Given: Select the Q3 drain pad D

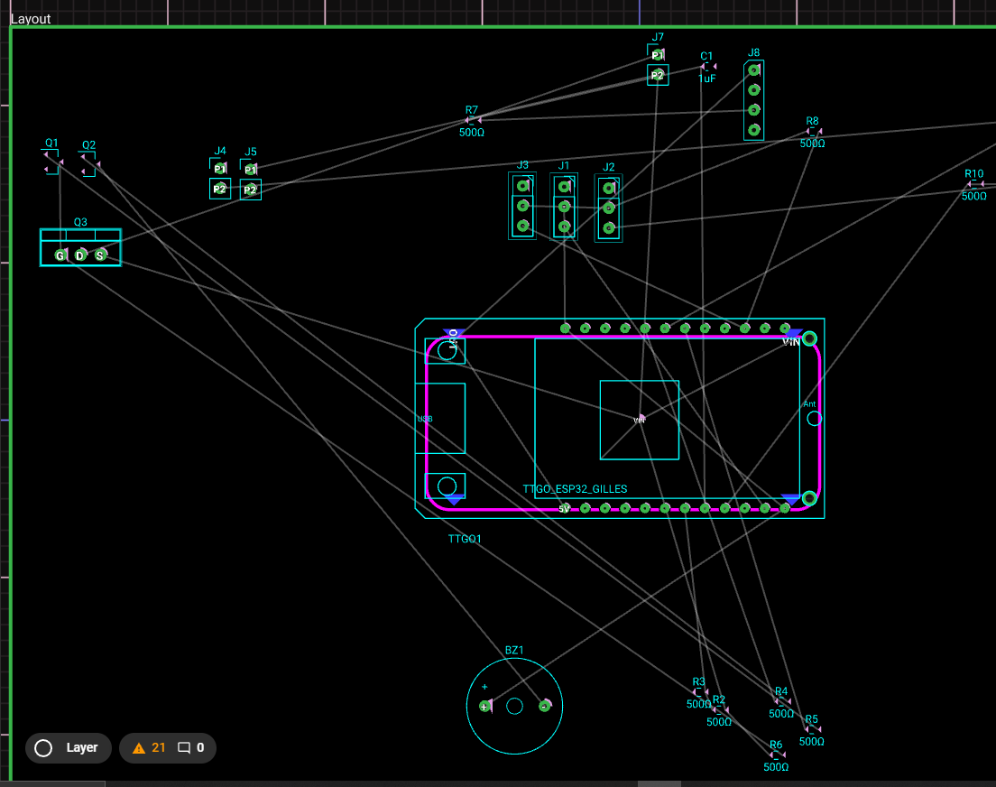Looking at the screenshot, I should 80,255.
